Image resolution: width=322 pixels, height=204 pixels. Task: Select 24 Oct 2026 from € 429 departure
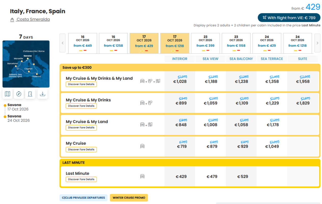click(267, 43)
